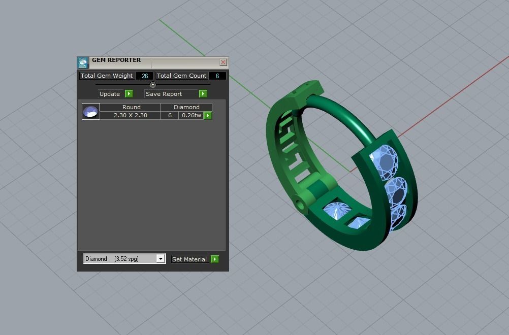Click the Total Gem Weight value .26

(144, 76)
